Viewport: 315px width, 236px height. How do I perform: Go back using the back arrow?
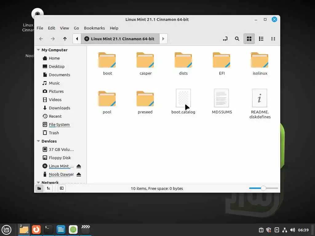41,39
